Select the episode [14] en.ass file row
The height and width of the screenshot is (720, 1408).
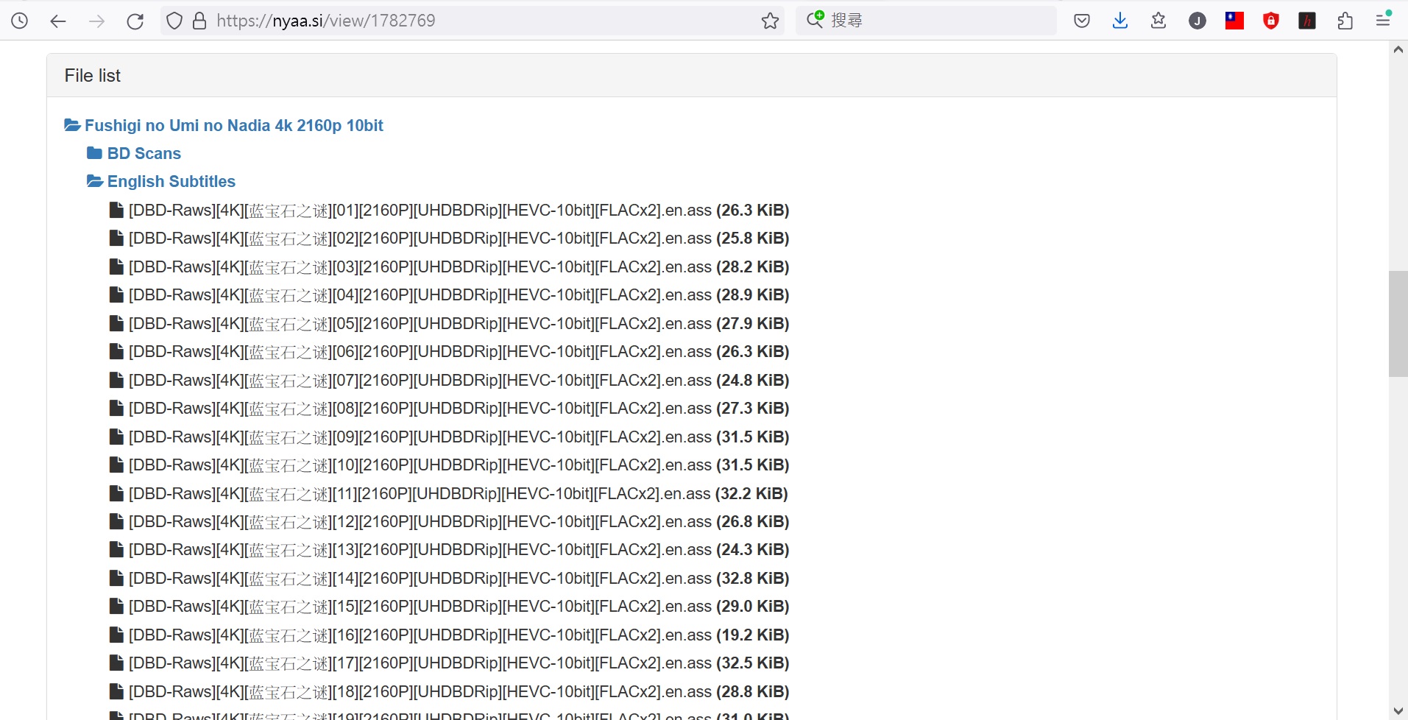point(449,578)
